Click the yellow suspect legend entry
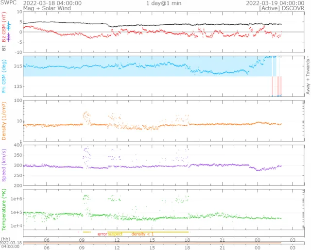 115,234
